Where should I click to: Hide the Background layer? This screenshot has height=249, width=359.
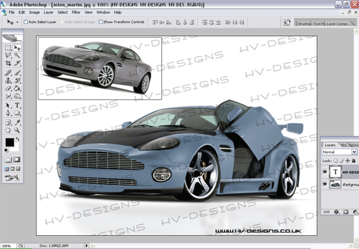[324, 184]
